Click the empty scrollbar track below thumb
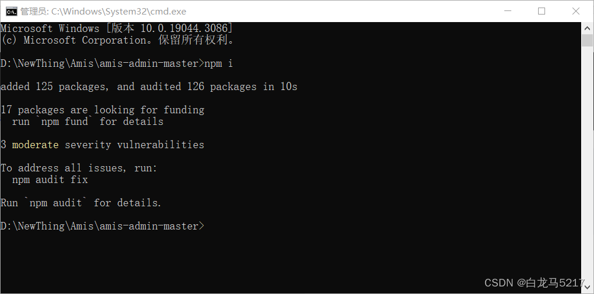The width and height of the screenshot is (594, 294). [587, 163]
